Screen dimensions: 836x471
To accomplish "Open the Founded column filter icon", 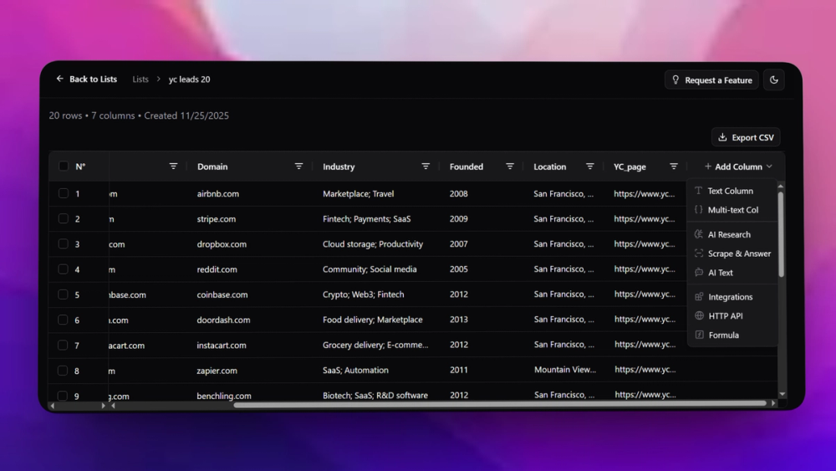I will [x=510, y=166].
